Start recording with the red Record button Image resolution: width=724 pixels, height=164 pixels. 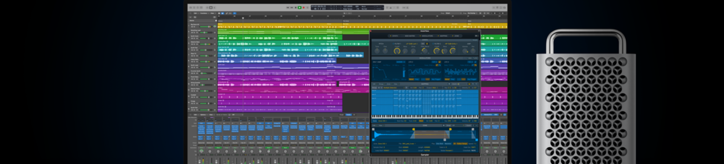click(x=303, y=8)
